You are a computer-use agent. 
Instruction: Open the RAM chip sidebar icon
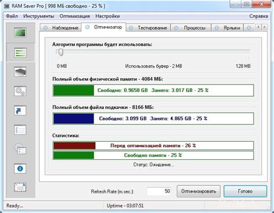(x=20, y=72)
